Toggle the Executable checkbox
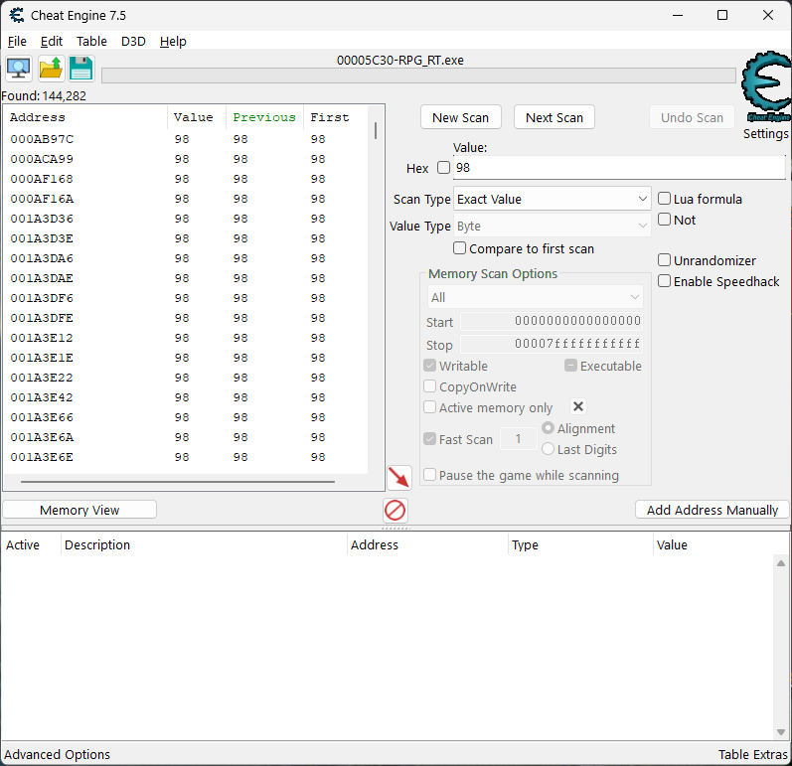 tap(570, 366)
